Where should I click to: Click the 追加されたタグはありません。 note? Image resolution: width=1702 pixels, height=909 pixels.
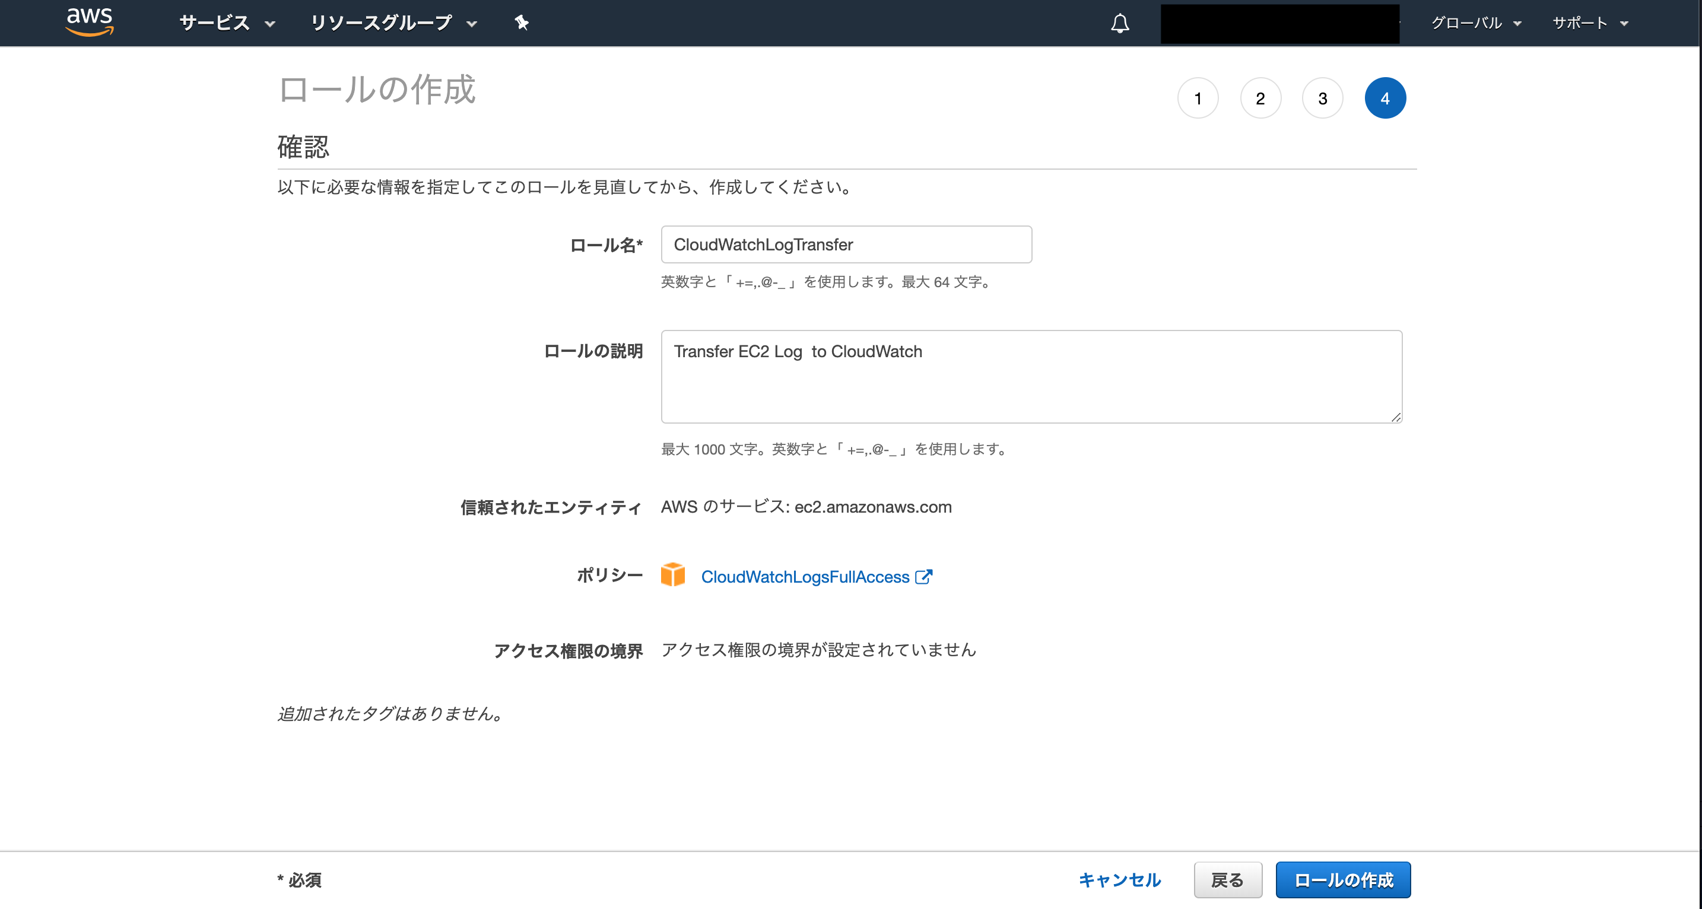[392, 713]
